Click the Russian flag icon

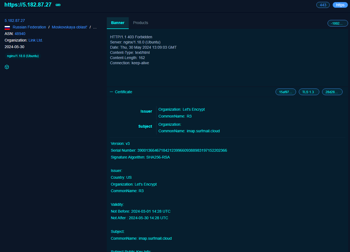pos(7,27)
